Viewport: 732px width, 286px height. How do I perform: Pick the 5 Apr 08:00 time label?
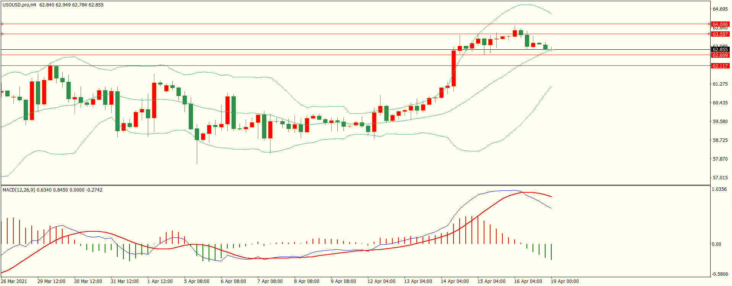click(x=196, y=281)
